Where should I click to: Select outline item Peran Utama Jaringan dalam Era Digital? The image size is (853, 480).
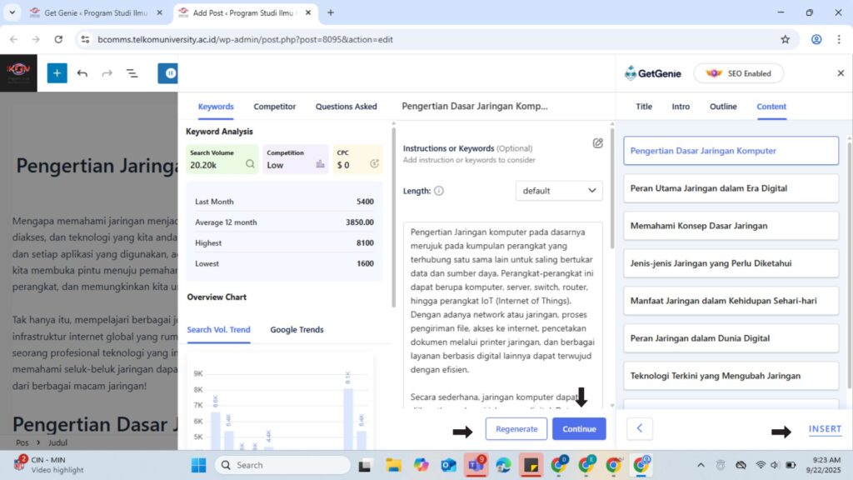click(731, 188)
